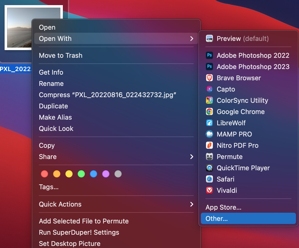Click the LibreWolf icon
This screenshot has height=248, width=299.
(209, 123)
